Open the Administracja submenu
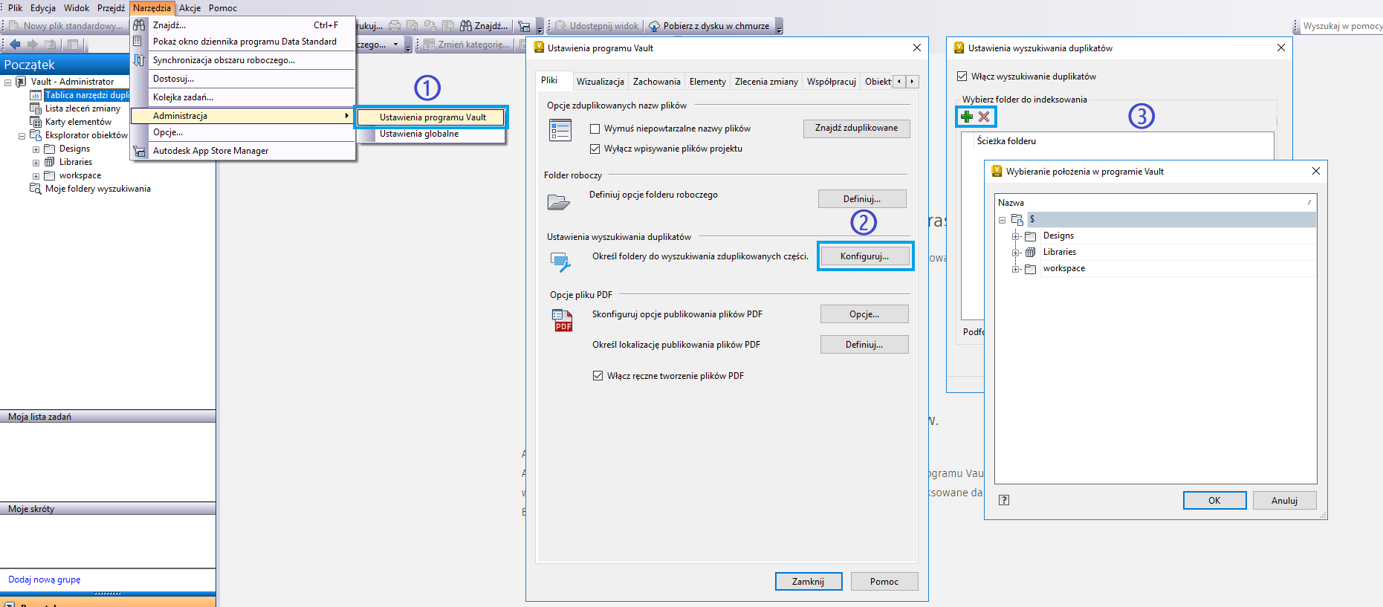Screen dimensions: 1383x607 tap(242, 116)
